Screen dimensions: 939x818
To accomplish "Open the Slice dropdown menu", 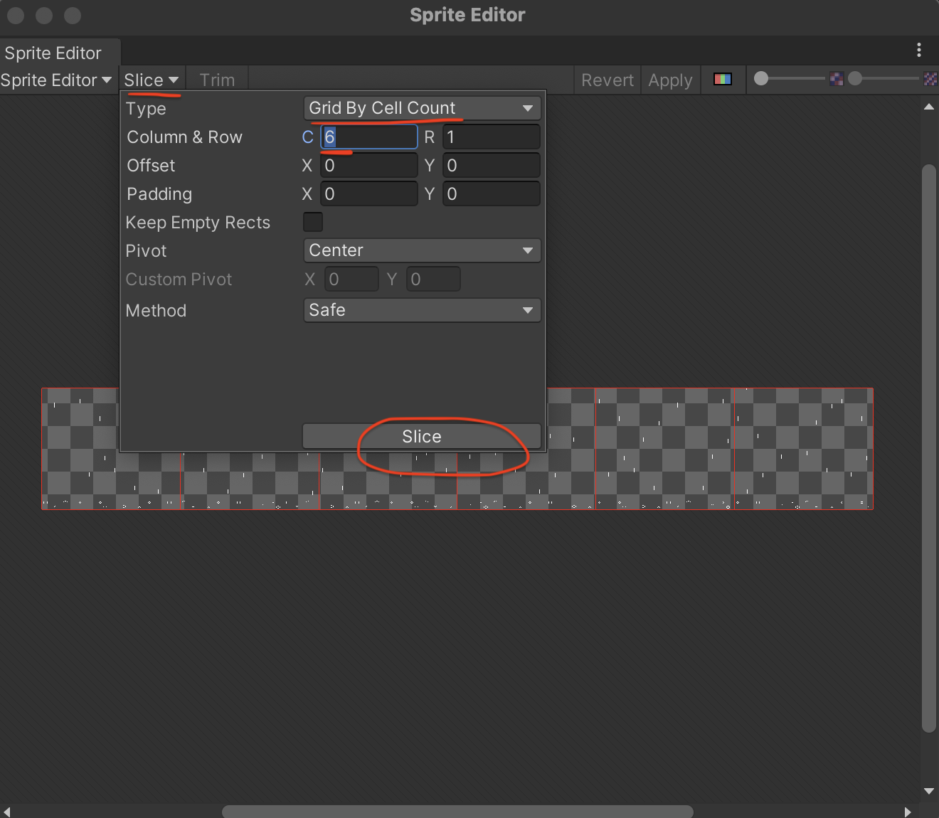I will coord(152,80).
